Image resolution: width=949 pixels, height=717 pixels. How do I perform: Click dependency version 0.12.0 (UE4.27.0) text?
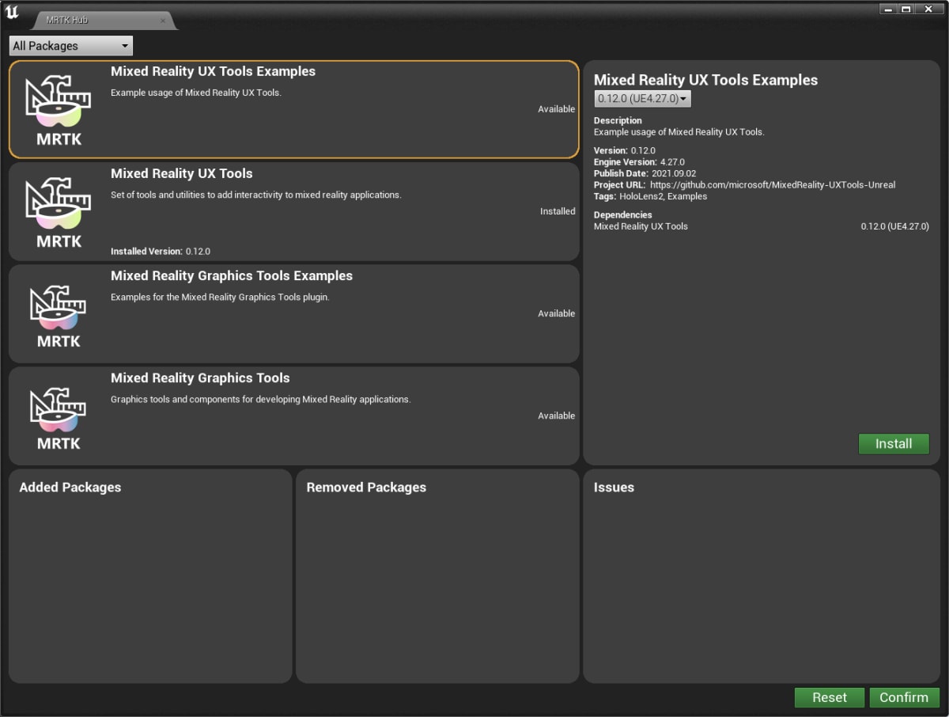895,226
